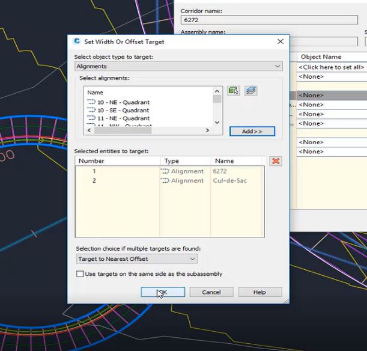
Task: Select target row 2 Alignment Cul-de-Sac
Action: (x=170, y=180)
